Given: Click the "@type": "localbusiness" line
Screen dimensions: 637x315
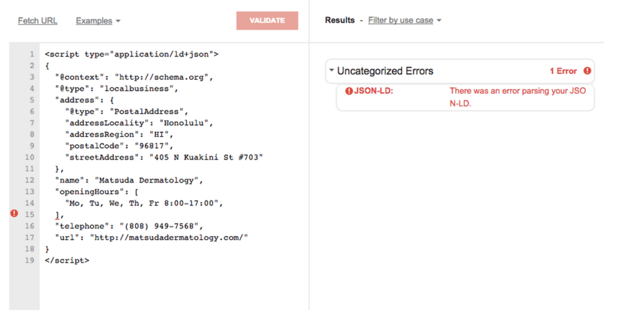Looking at the screenshot, I should [x=116, y=88].
